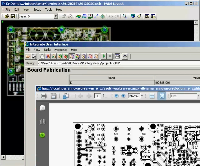Viewport: 200px width, 166px height.
Task: Click the Find search field in PDF viewer
Action: (x=184, y=96)
